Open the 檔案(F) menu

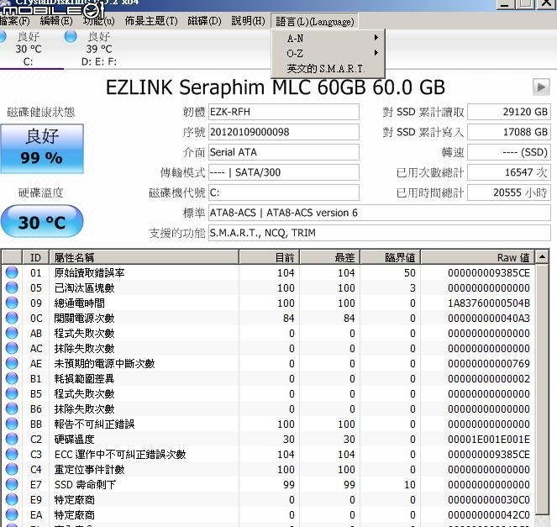(x=14, y=21)
